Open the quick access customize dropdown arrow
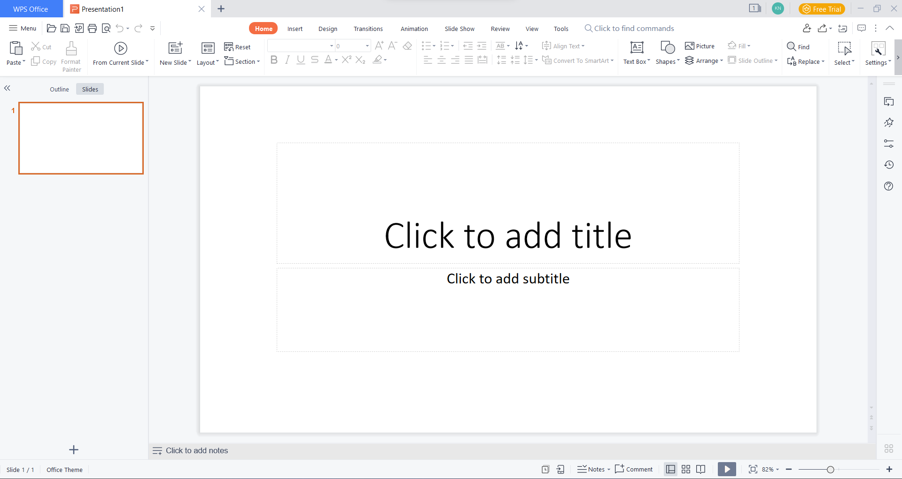 click(153, 29)
